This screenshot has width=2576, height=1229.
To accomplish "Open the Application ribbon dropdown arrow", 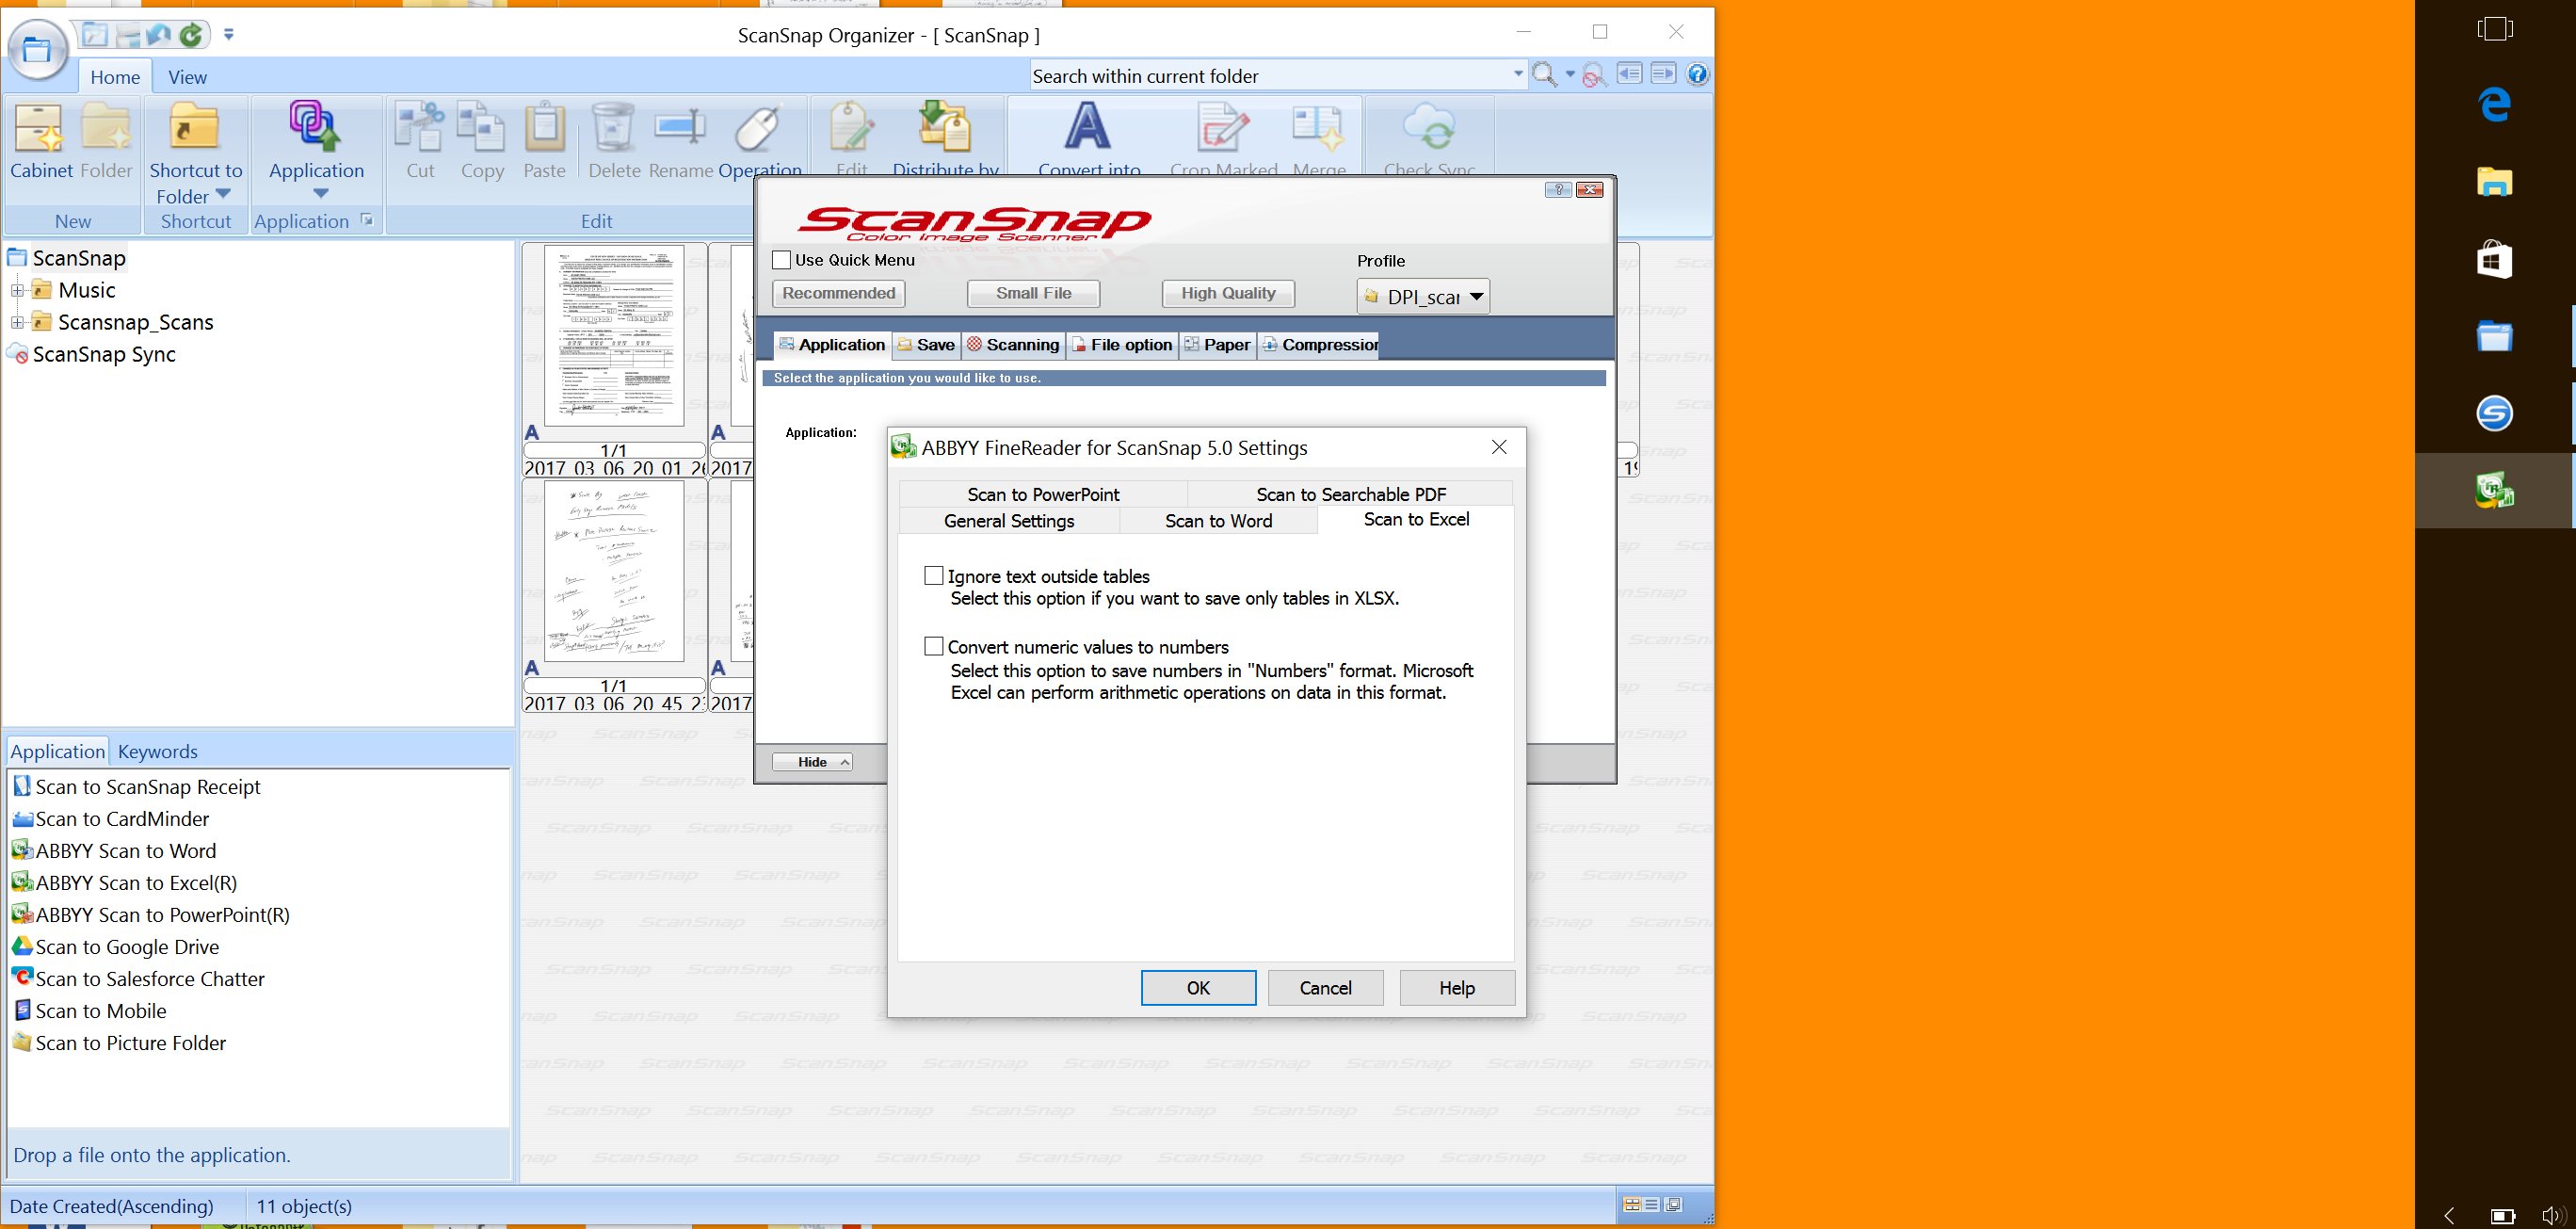I will click(320, 194).
